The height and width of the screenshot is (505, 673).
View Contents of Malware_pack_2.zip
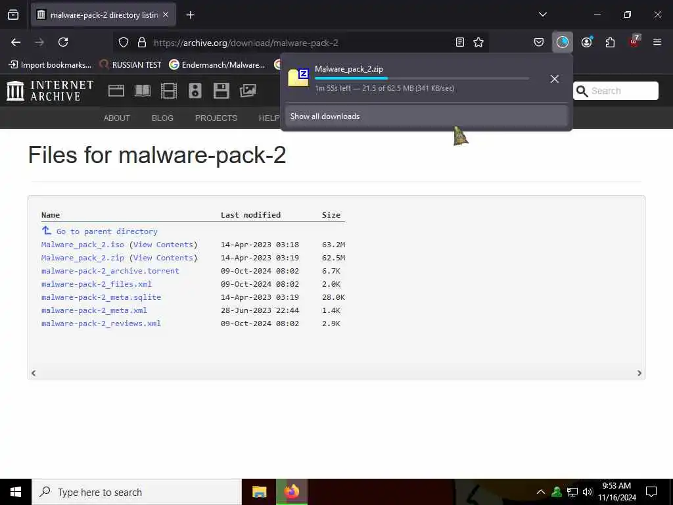pos(163,258)
